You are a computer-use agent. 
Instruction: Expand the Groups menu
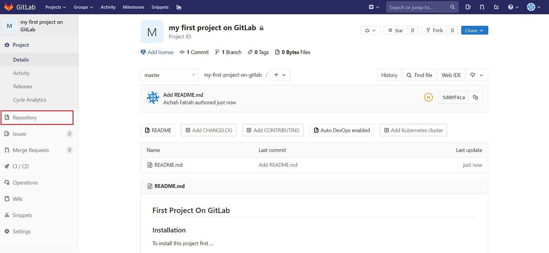(84, 7)
